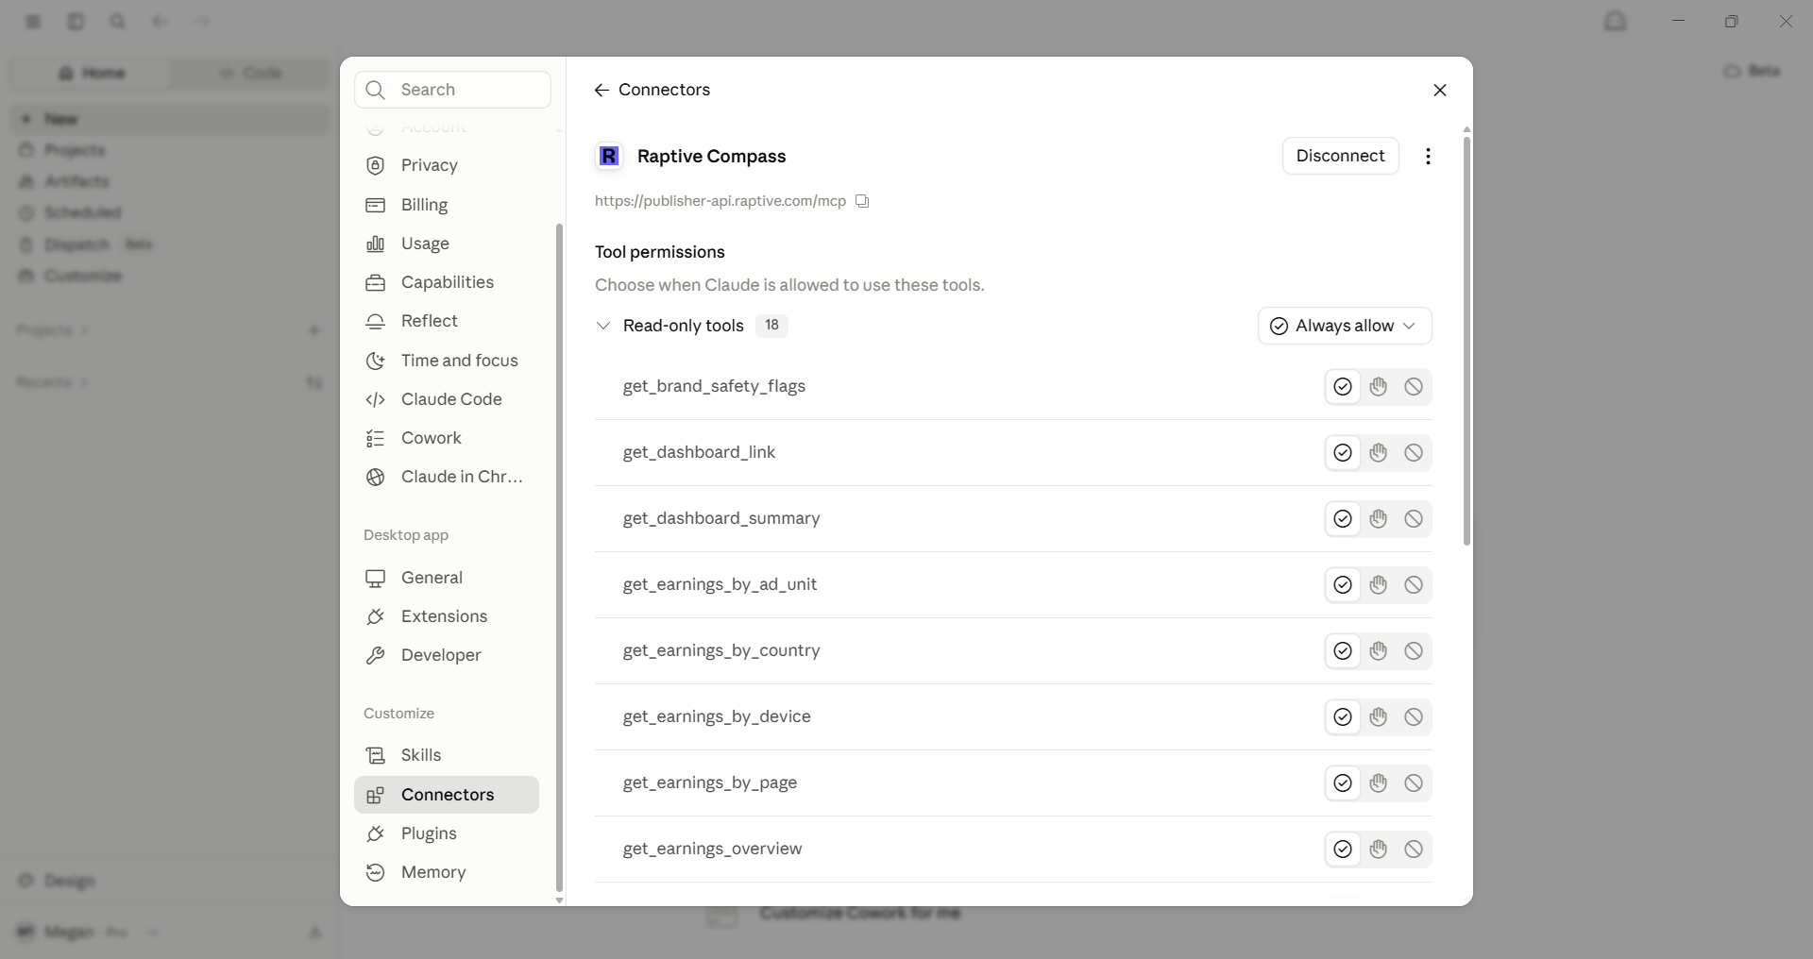Open Memory settings

point(446,872)
